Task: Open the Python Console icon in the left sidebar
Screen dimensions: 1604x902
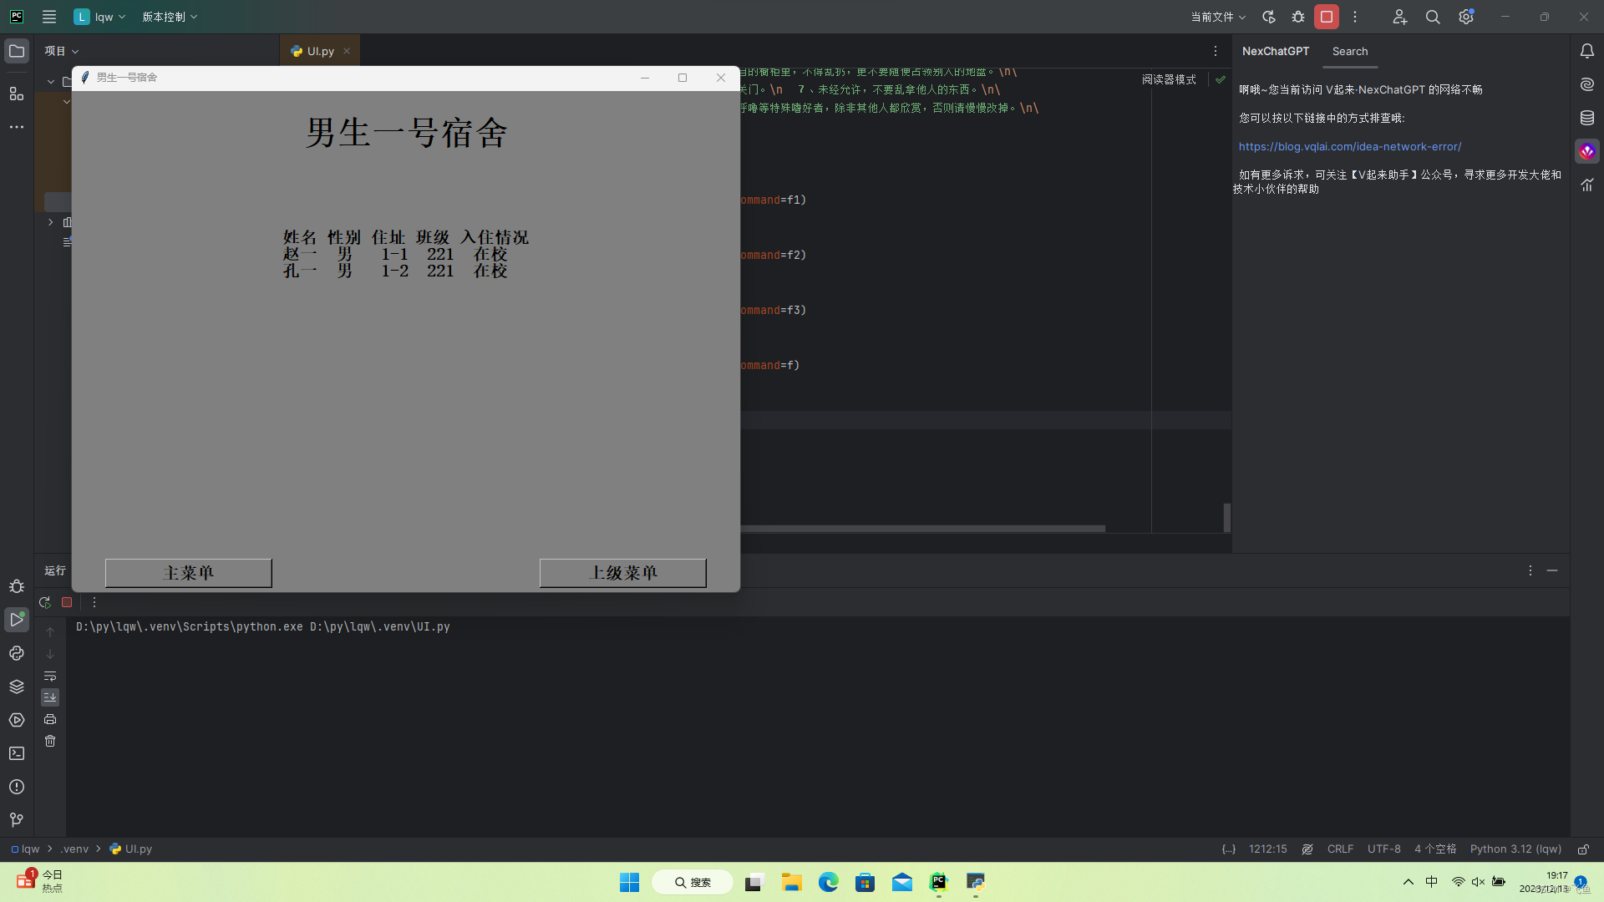Action: pos(17,653)
